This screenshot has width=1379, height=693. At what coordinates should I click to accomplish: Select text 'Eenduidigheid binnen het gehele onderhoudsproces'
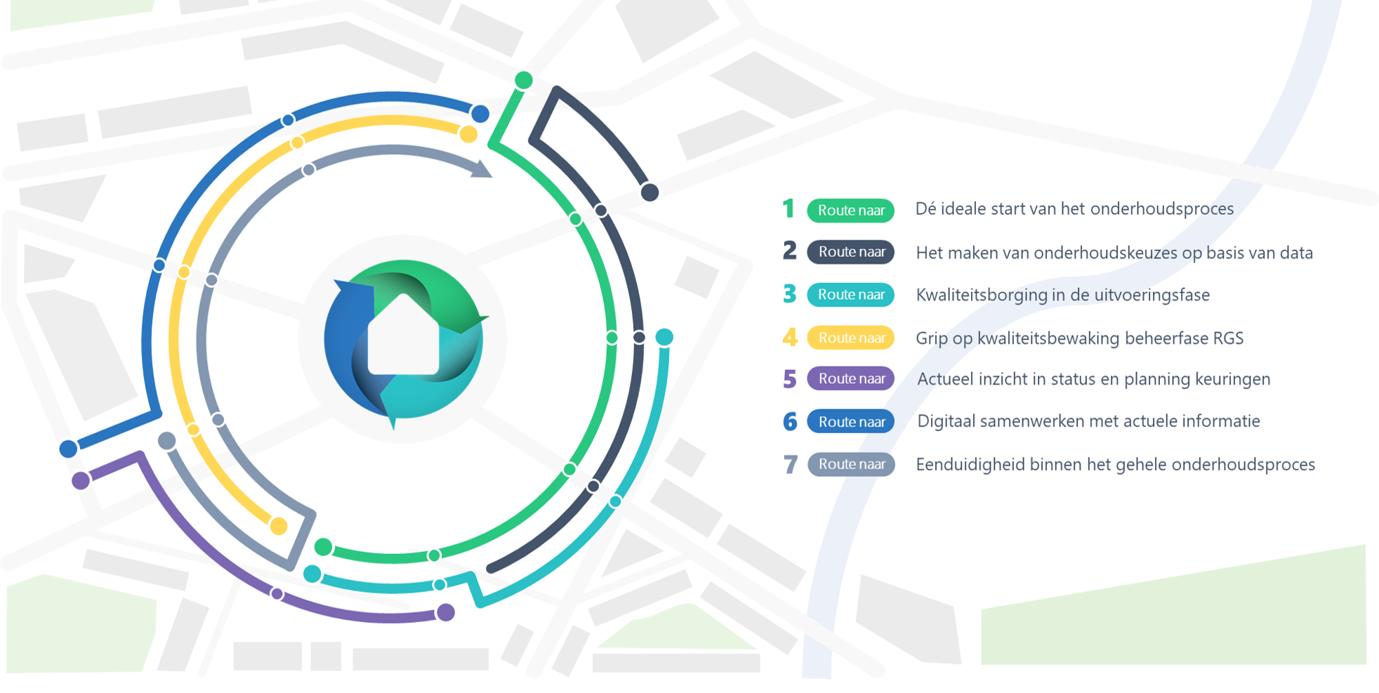click(1116, 465)
